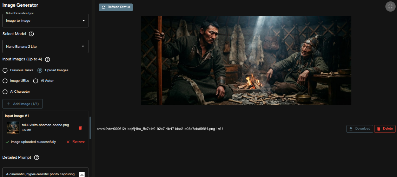This screenshot has width=397, height=177.
Task: Click the Refresh Status button
Action: point(116,7)
